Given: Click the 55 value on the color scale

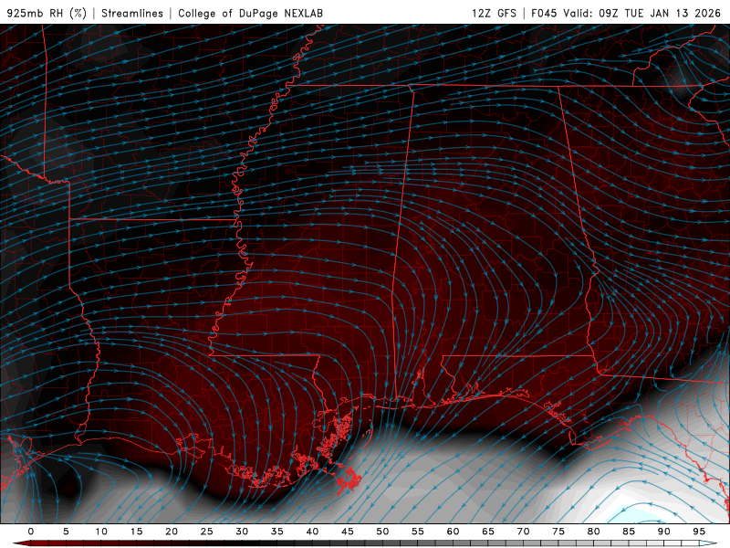Looking at the screenshot, I should 418,532.
